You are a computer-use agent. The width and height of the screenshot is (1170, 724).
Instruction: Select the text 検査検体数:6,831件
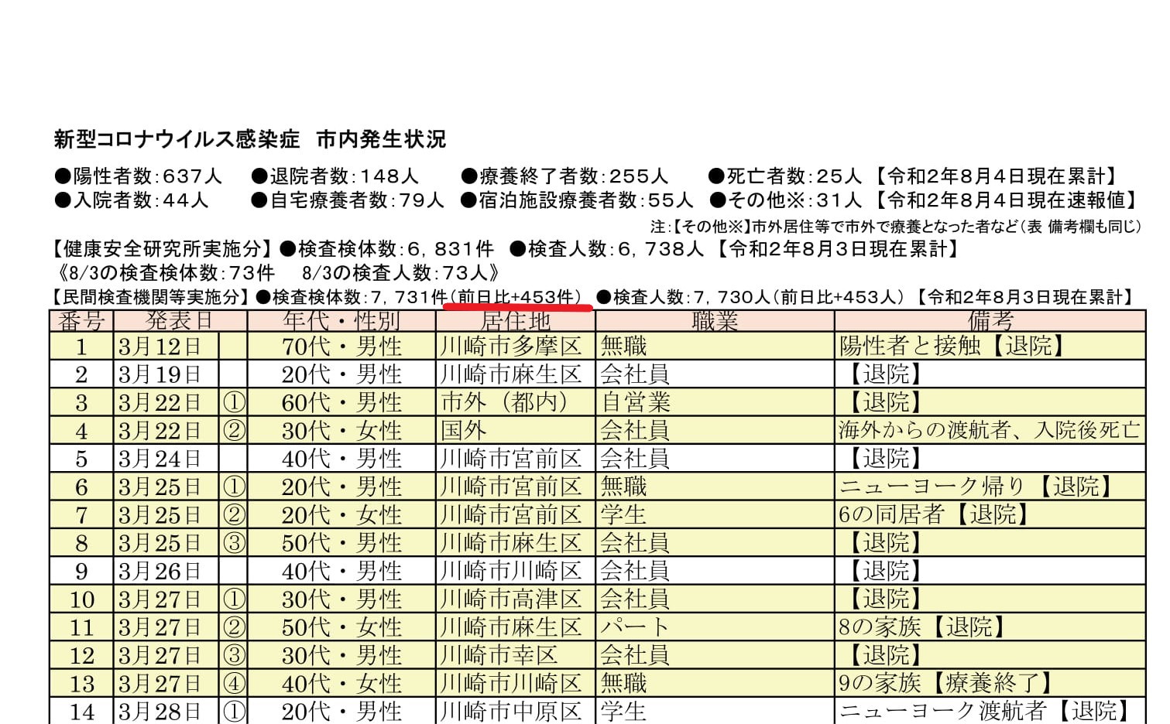[396, 249]
